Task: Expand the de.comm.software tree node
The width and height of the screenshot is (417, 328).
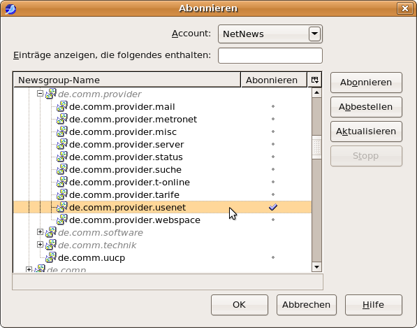Action: (40, 232)
